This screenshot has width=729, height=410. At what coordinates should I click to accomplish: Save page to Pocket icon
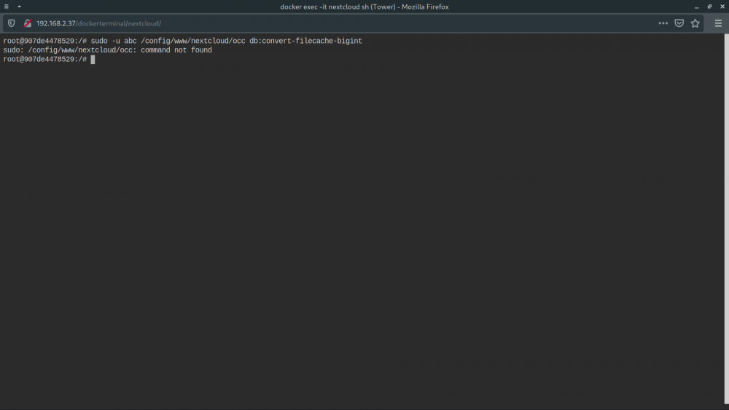[679, 23]
